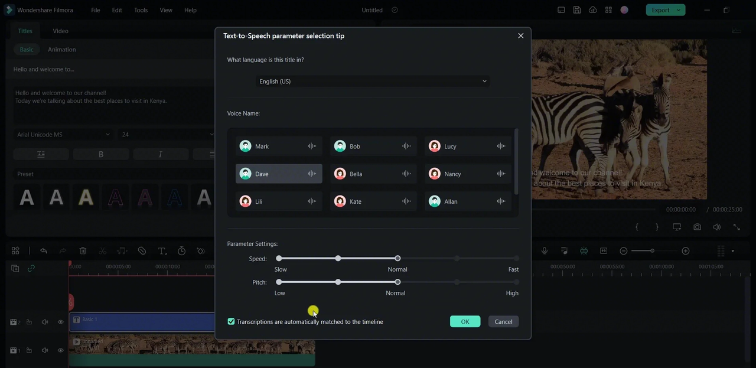This screenshot has width=756, height=368.
Task: Toggle bold B formatting button
Action: click(x=101, y=154)
